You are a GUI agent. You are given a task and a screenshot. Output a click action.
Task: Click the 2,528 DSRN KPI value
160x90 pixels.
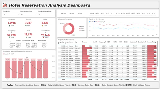tap(45, 23)
